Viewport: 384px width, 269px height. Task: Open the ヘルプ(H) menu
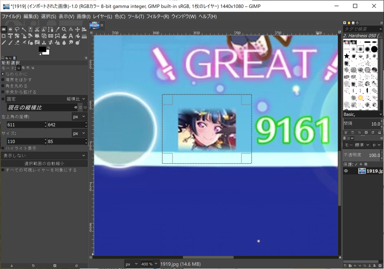point(208,17)
